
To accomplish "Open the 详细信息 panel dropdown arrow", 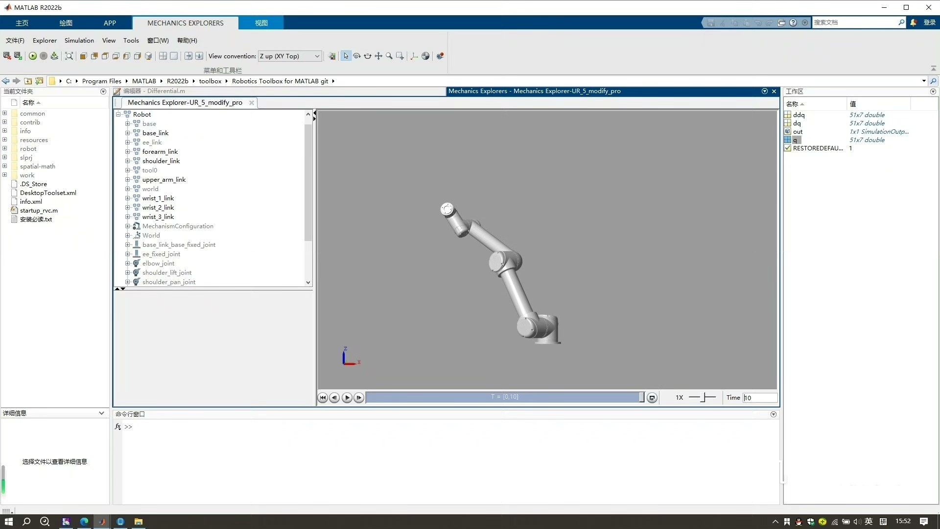I will [101, 413].
